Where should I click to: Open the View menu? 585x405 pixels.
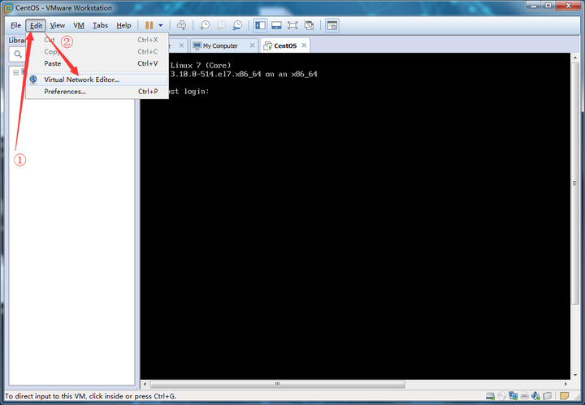pos(58,25)
